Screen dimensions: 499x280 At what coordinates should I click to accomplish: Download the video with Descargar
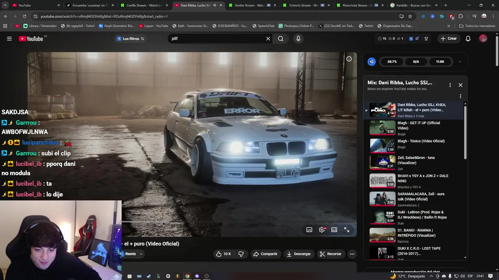[x=299, y=254]
